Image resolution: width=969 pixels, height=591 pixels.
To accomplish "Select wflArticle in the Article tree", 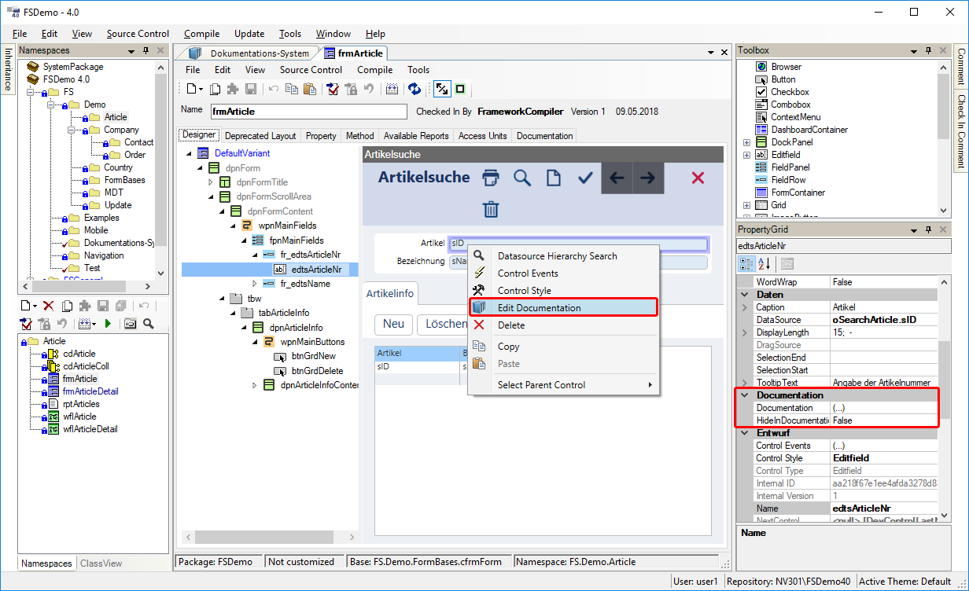I will pos(79,417).
